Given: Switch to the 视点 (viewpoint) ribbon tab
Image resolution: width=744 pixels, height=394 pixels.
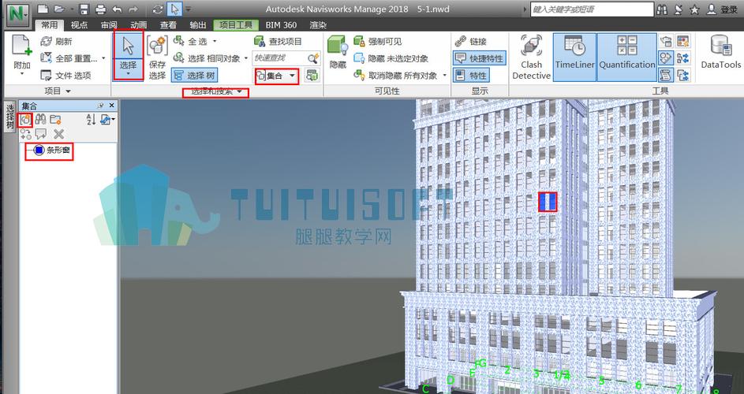Looking at the screenshot, I should (79, 25).
